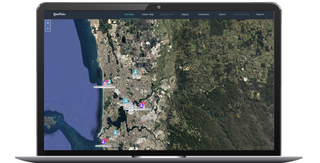
Task: Zoom in with the map plus button
Action: click(x=48, y=23)
